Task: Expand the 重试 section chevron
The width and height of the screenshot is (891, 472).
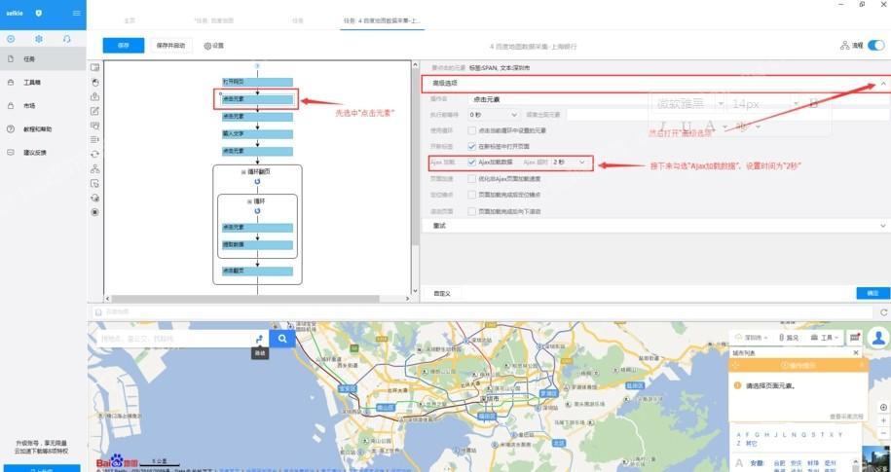Action: click(x=883, y=226)
